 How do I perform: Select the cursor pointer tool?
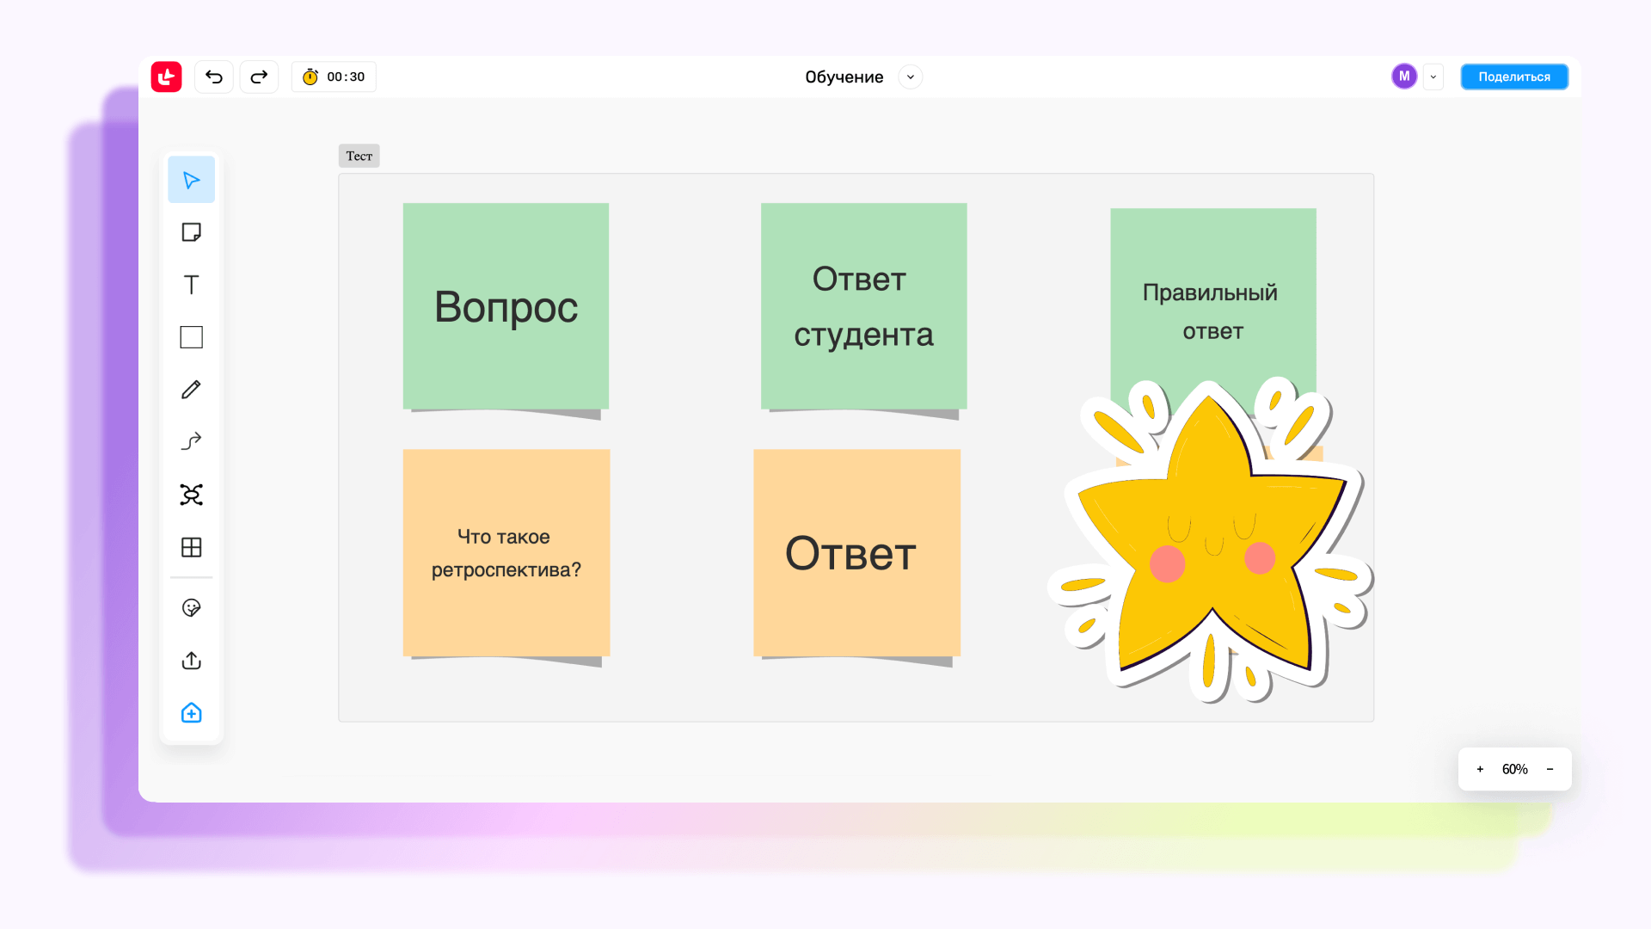[x=191, y=180]
